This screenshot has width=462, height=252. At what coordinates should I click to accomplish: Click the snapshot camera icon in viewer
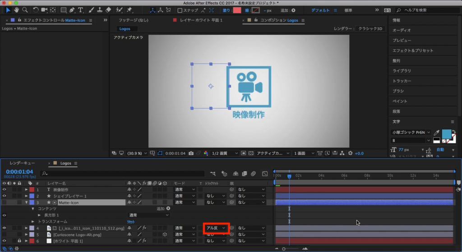pos(191,153)
